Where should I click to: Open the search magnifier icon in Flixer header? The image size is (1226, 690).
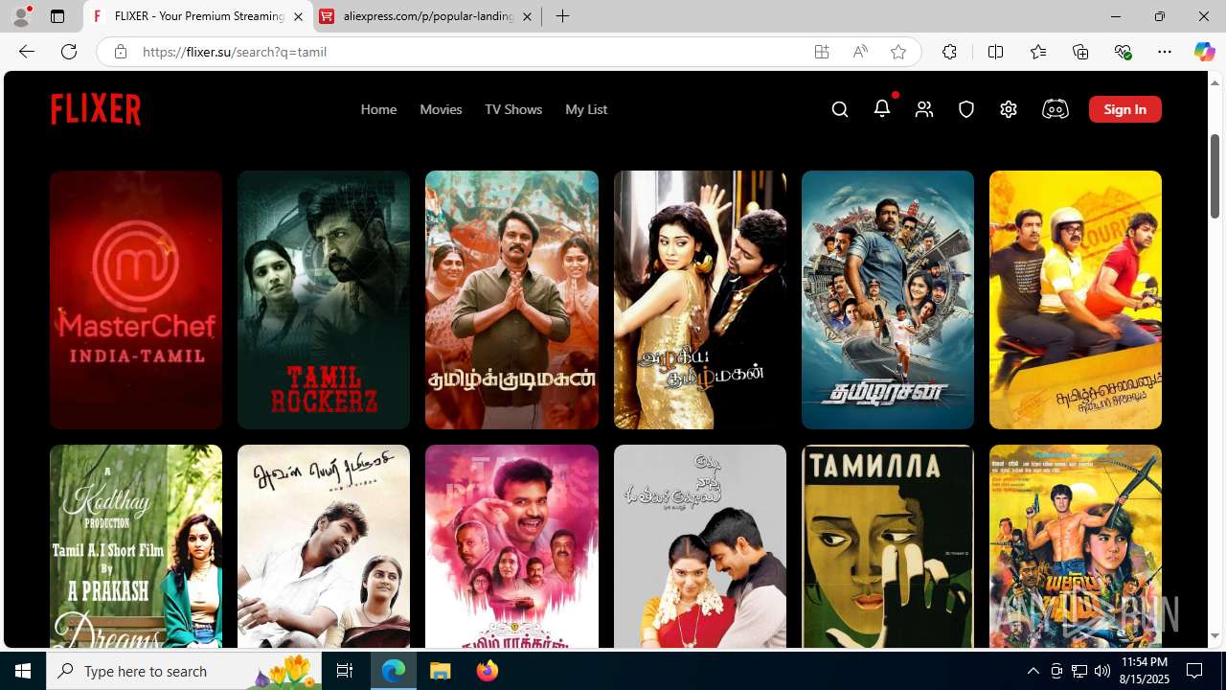[x=840, y=109]
